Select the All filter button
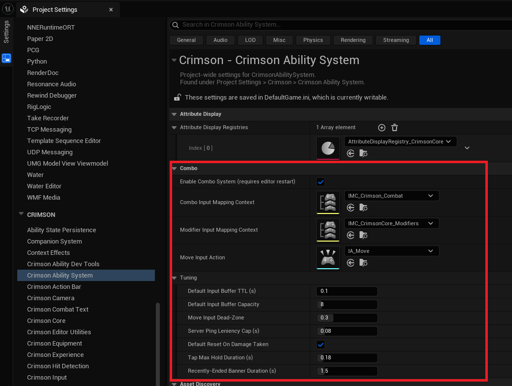The height and width of the screenshot is (386, 512). click(x=430, y=40)
